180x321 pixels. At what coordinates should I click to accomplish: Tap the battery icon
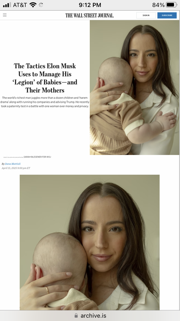(x=171, y=5)
